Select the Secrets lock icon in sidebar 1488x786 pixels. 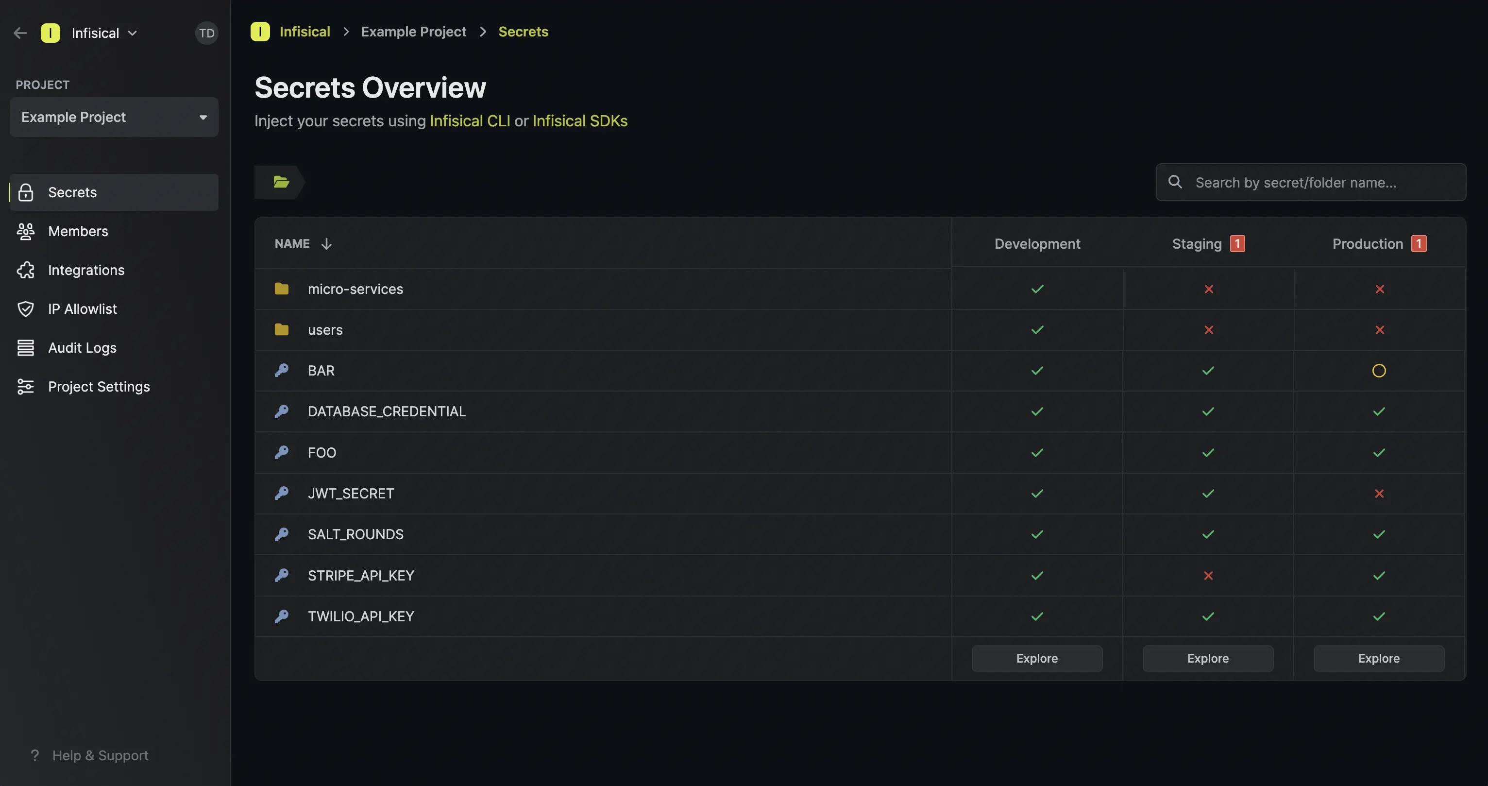click(27, 192)
